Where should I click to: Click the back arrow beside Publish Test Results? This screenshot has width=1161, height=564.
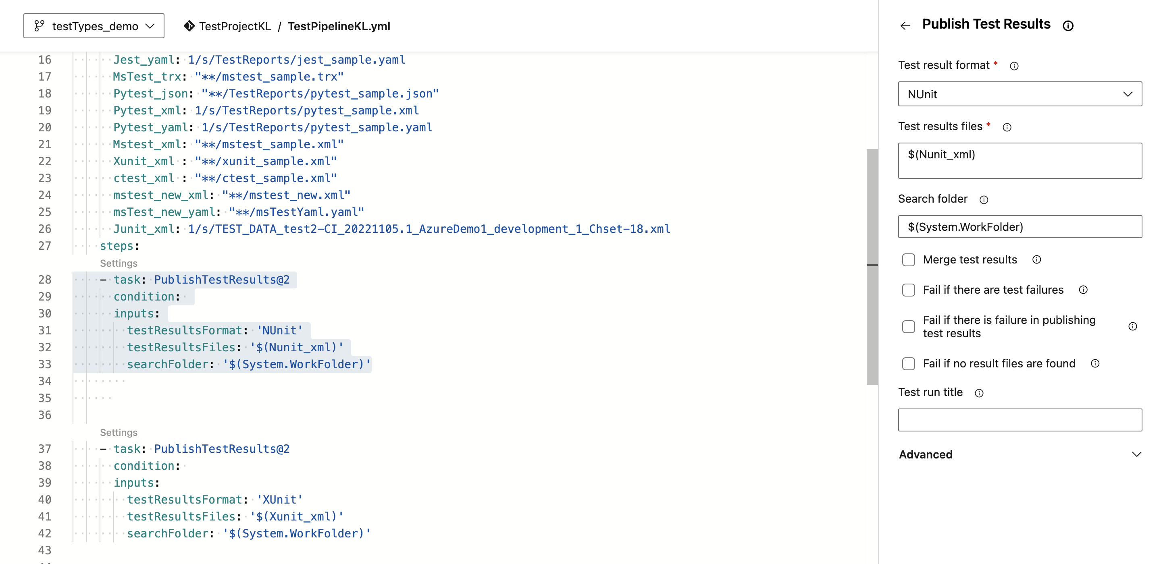click(905, 26)
